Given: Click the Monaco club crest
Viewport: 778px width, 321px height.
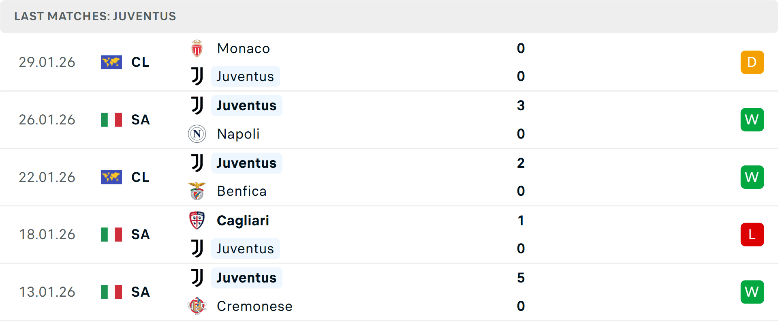Looking at the screenshot, I should [197, 48].
